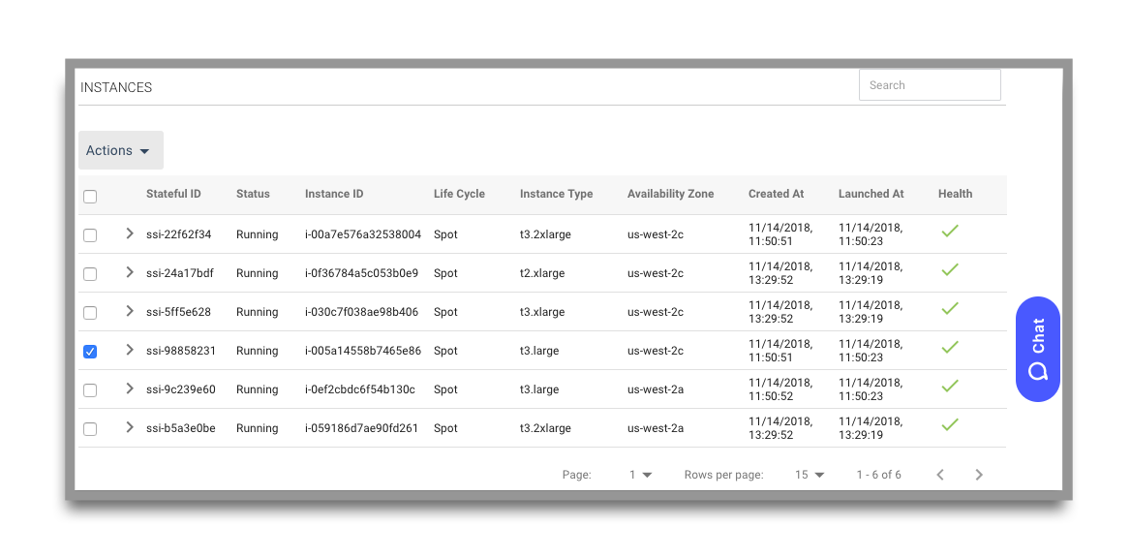This screenshot has height=559, width=1131.
Task: Click the health check mark for ssi-9c239e60
Action: tap(950, 386)
